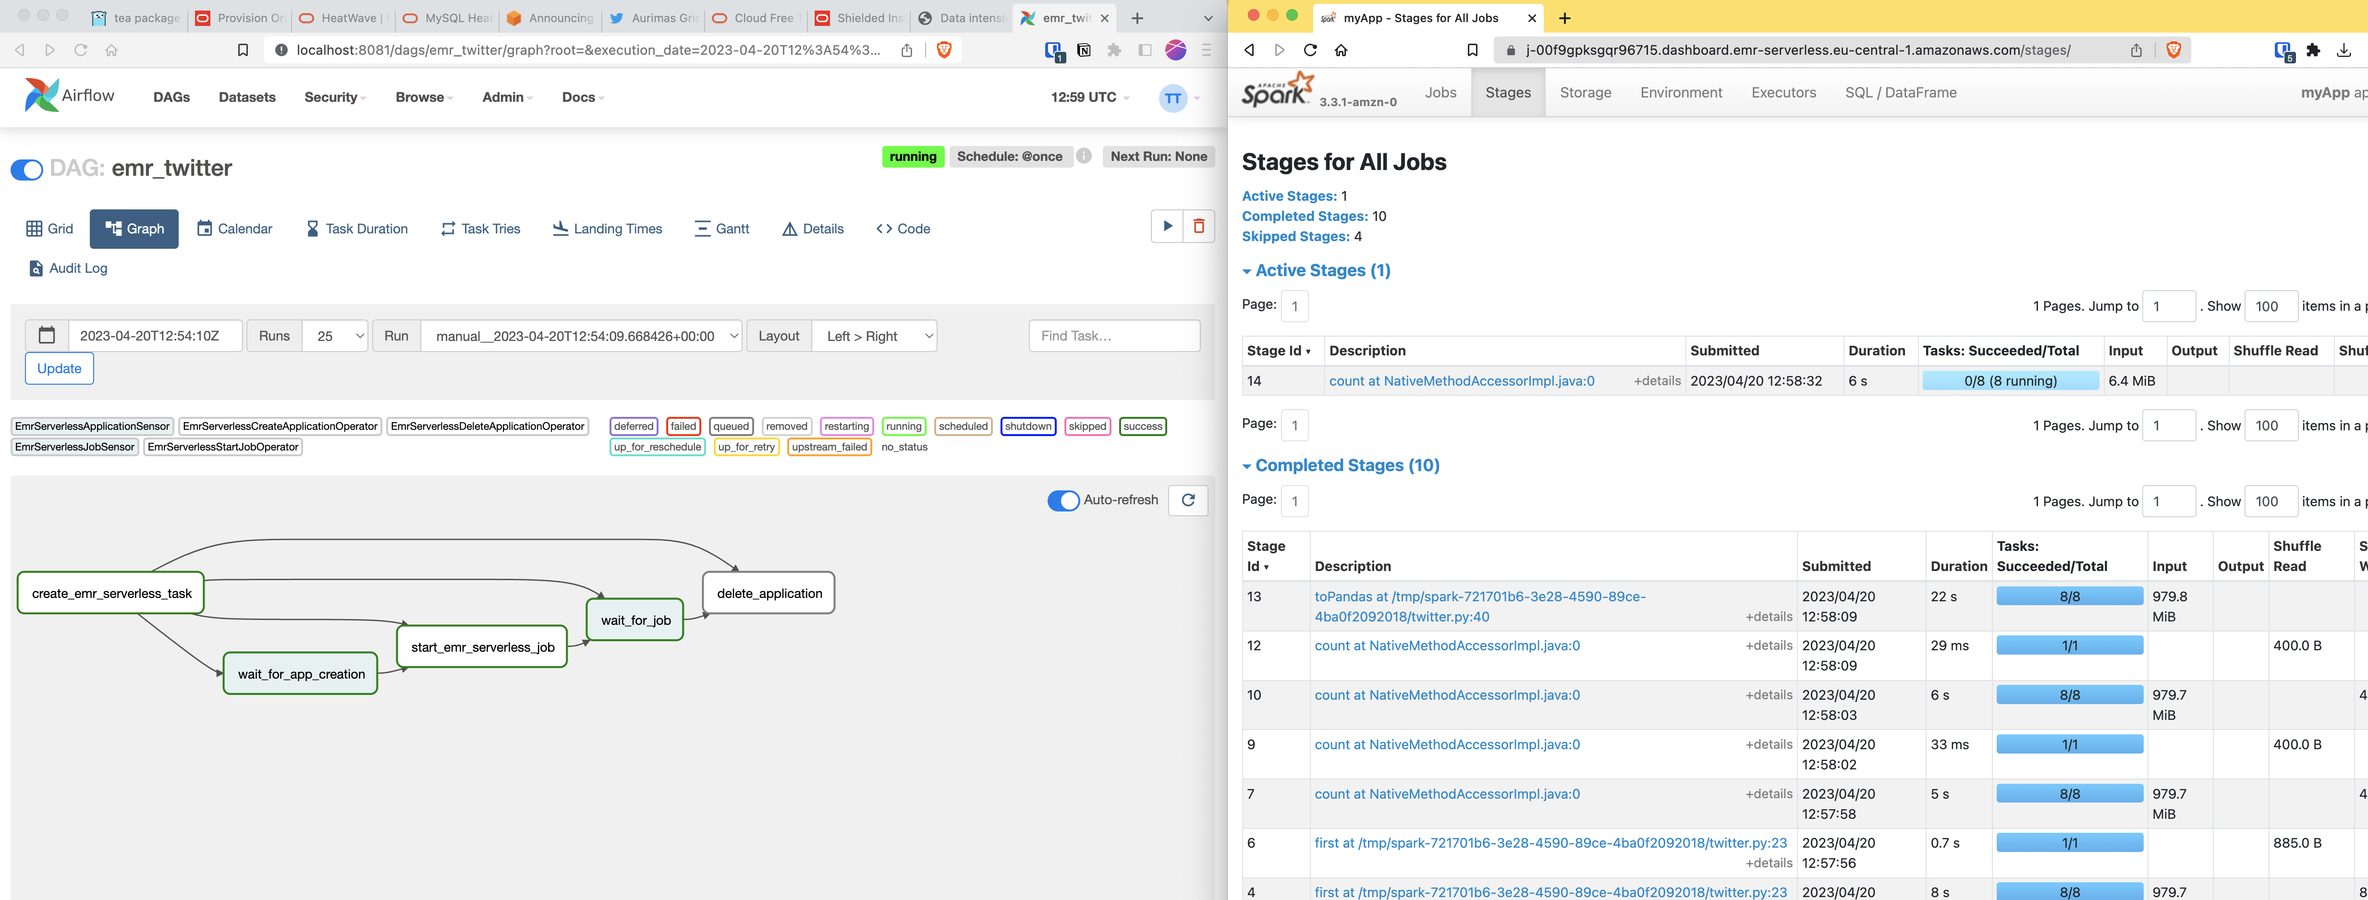The height and width of the screenshot is (900, 2368).
Task: Open the calendar date picker icon
Action: (47, 336)
